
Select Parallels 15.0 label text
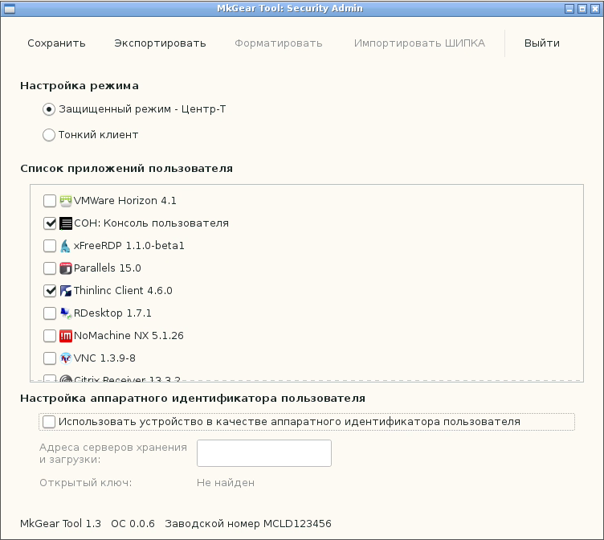108,268
